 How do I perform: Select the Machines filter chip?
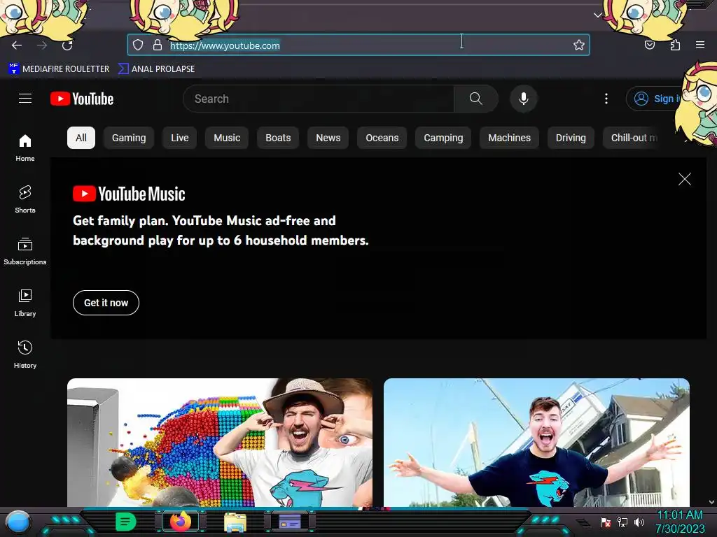(x=510, y=138)
